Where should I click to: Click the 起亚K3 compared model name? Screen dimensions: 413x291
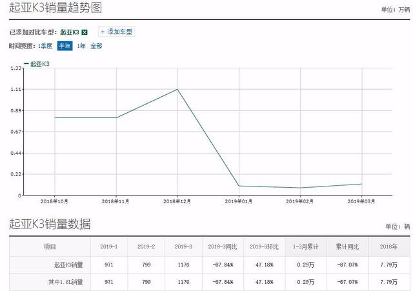(70, 32)
